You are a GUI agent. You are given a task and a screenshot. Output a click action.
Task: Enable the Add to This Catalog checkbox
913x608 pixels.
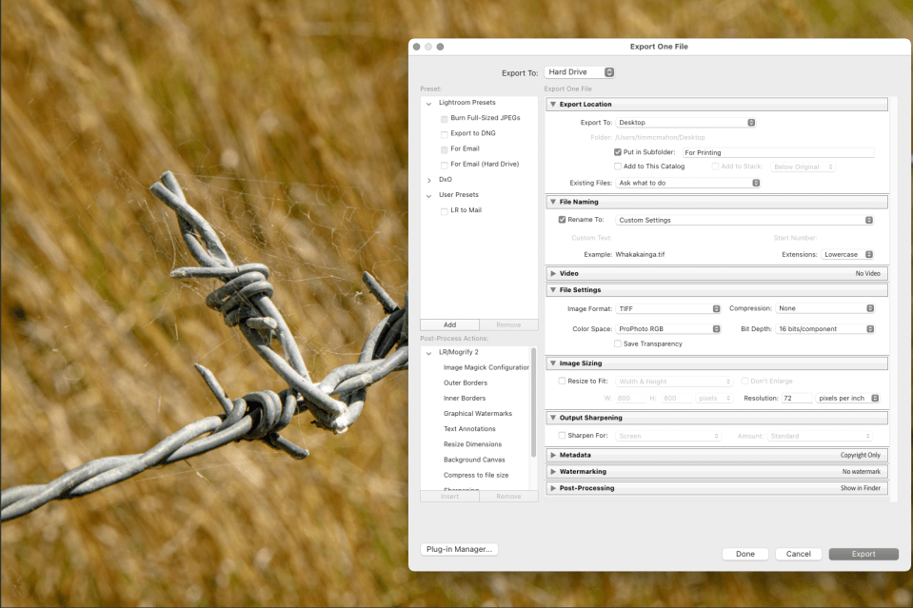point(618,167)
